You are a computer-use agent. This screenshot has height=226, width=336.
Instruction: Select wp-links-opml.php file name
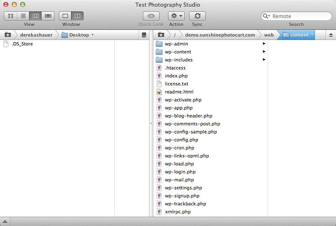click(187, 156)
